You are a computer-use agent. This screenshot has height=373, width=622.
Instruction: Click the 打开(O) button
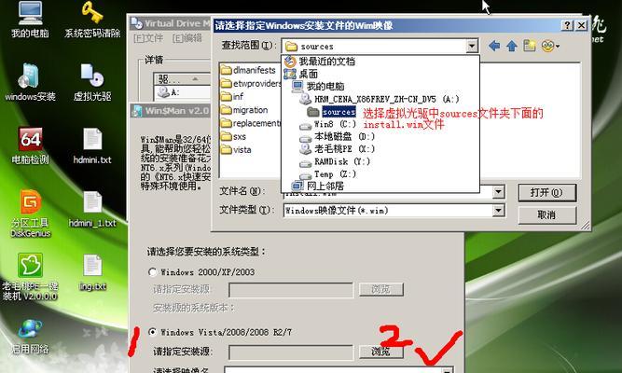tap(546, 193)
